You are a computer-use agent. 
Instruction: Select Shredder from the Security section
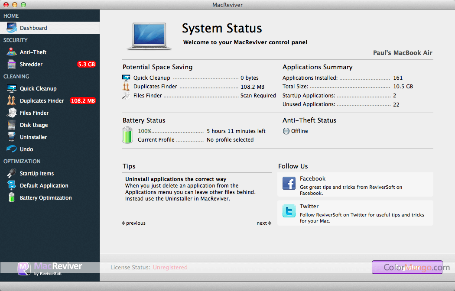tap(50, 65)
